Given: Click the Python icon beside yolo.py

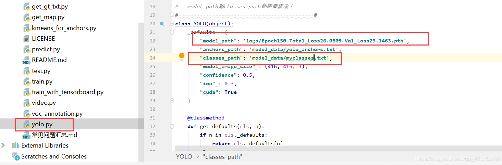Looking at the screenshot, I should point(27,124).
